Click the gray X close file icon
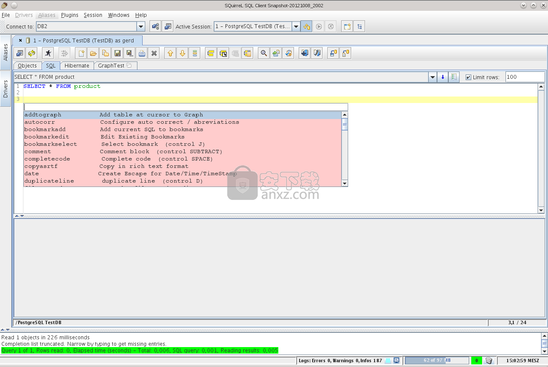548x367 pixels. pos(153,53)
